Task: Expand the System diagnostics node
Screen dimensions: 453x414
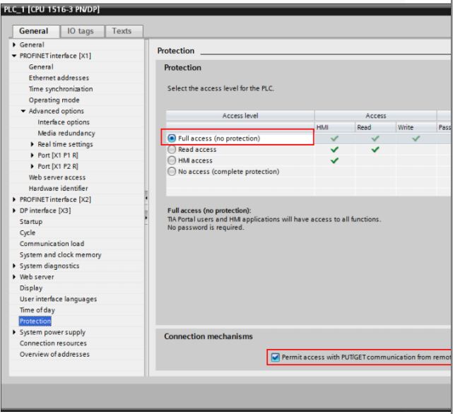Action: [14, 266]
